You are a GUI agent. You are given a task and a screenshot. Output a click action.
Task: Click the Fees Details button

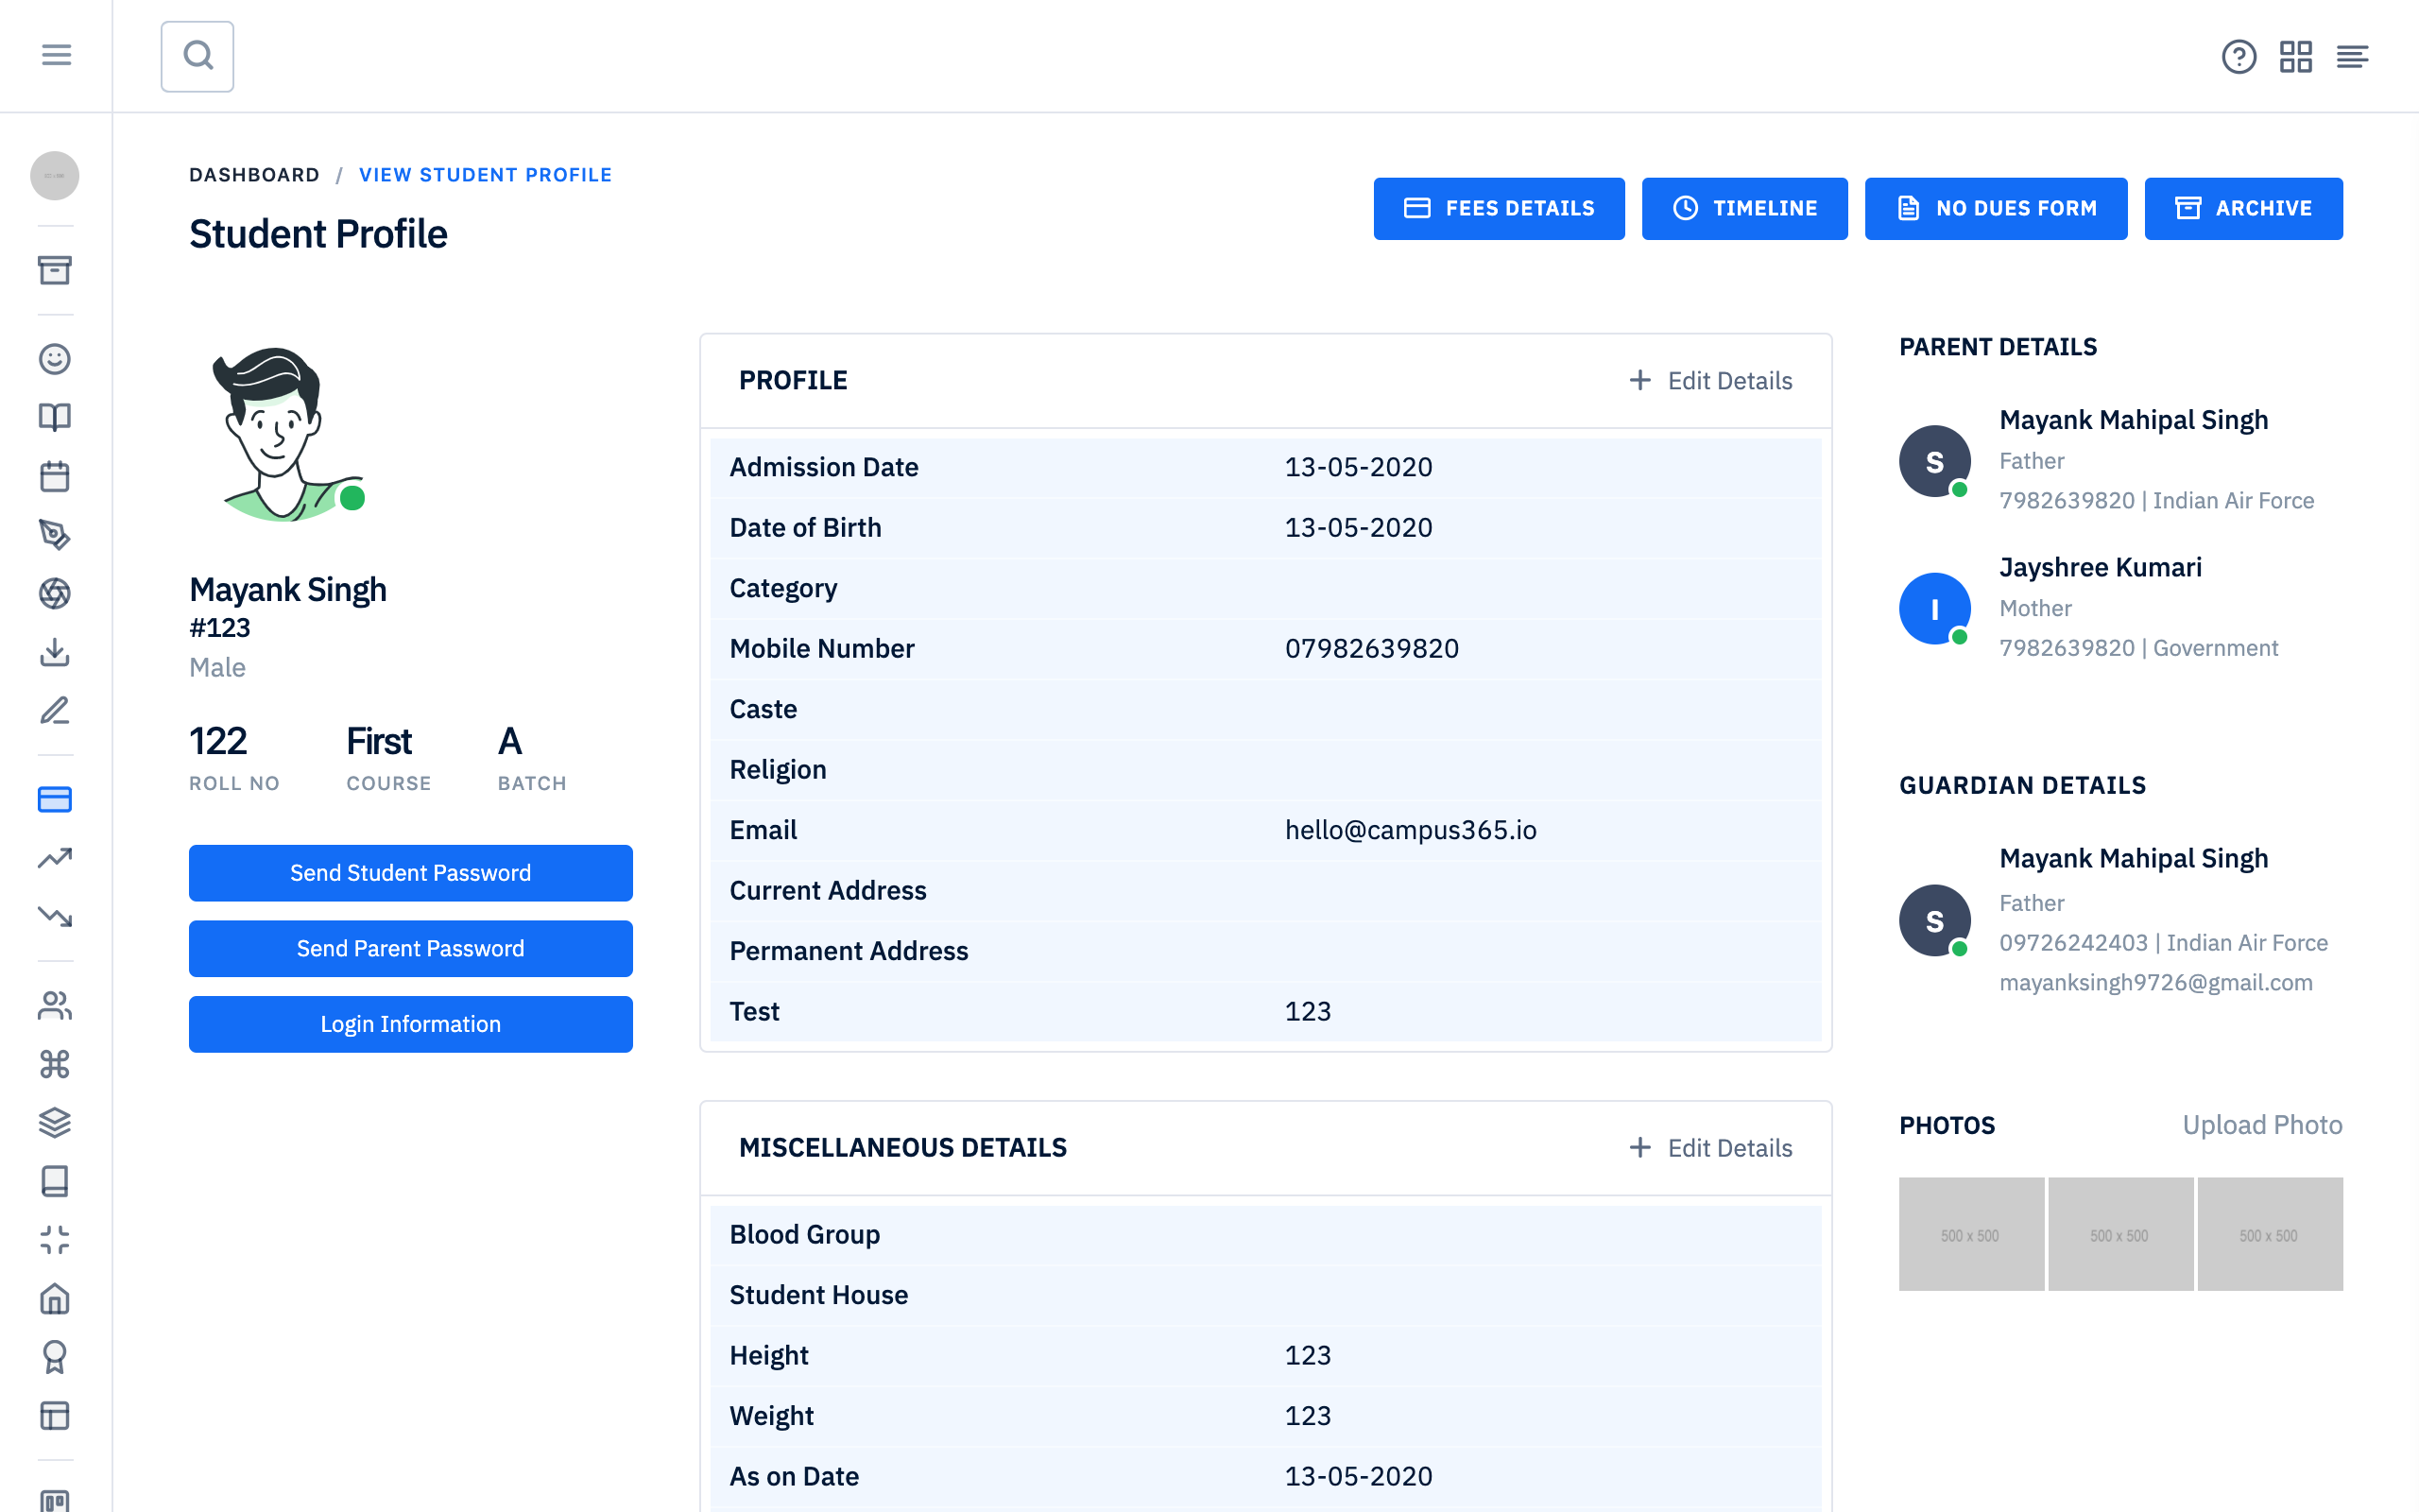pos(1499,208)
